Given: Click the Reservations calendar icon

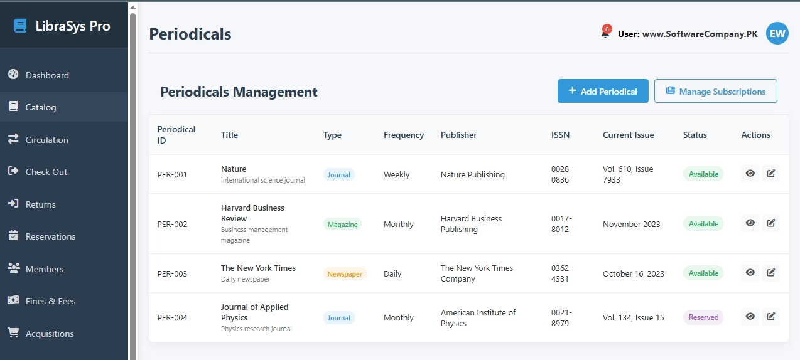Looking at the screenshot, I should (x=13, y=236).
